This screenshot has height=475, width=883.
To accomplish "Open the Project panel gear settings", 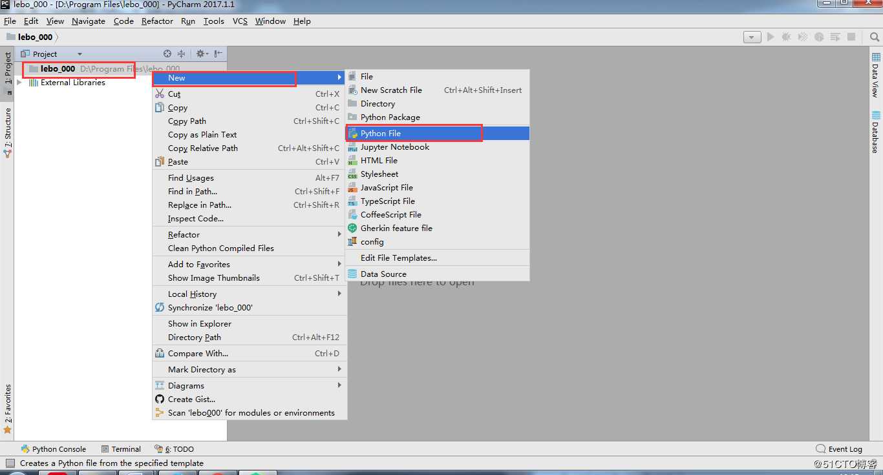I will (x=202, y=54).
